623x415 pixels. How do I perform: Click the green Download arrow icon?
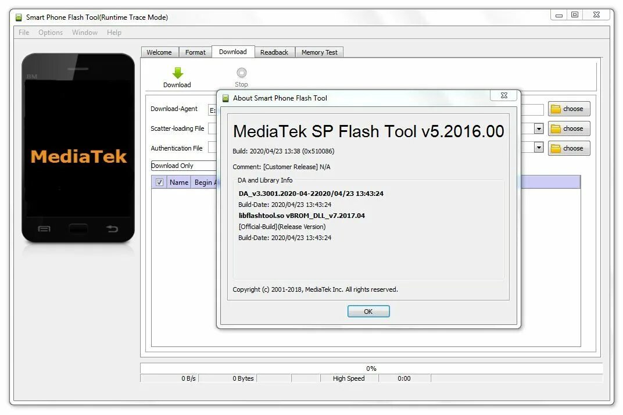178,73
